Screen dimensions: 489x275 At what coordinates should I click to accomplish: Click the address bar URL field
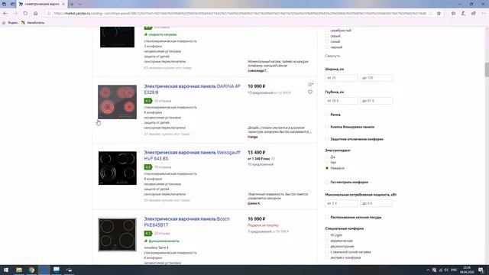pyautogui.click(x=239, y=14)
